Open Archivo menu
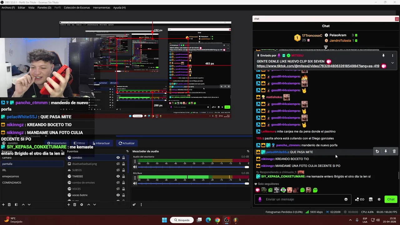Viewport: 400px width, 225px height. [x=8, y=7]
